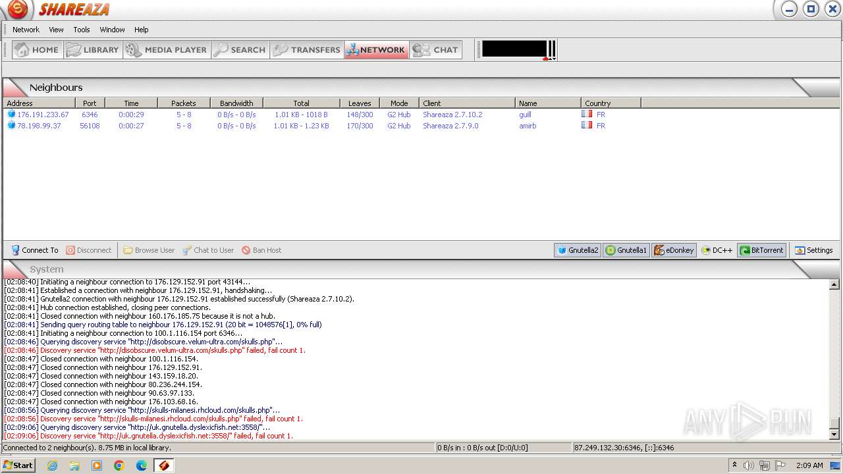Open the volume tray icon

coord(749,465)
